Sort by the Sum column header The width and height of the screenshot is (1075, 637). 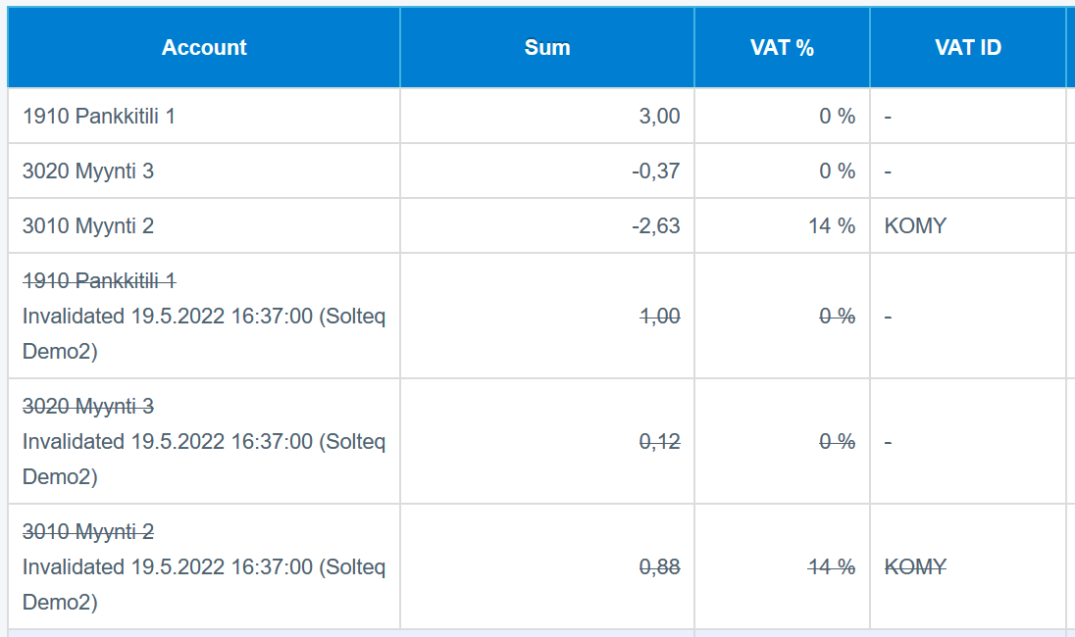(546, 48)
